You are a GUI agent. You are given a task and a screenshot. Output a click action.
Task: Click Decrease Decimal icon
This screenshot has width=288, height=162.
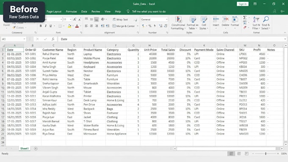166,26
